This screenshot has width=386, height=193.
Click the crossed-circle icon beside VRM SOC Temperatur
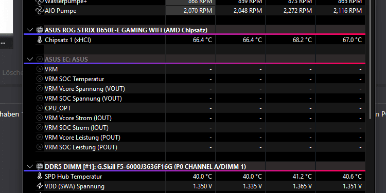pyautogui.click(x=40, y=79)
